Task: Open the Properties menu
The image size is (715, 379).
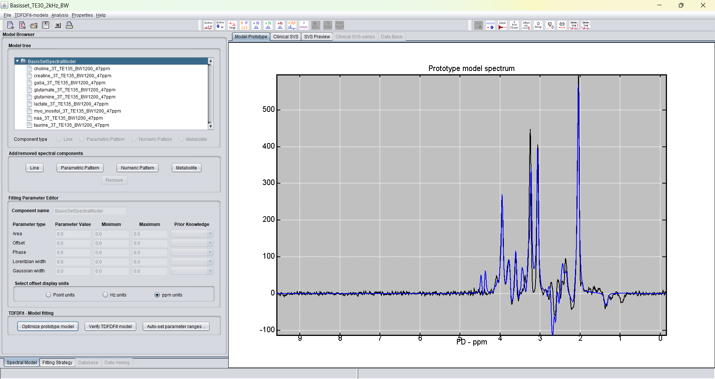Action: (x=82, y=15)
